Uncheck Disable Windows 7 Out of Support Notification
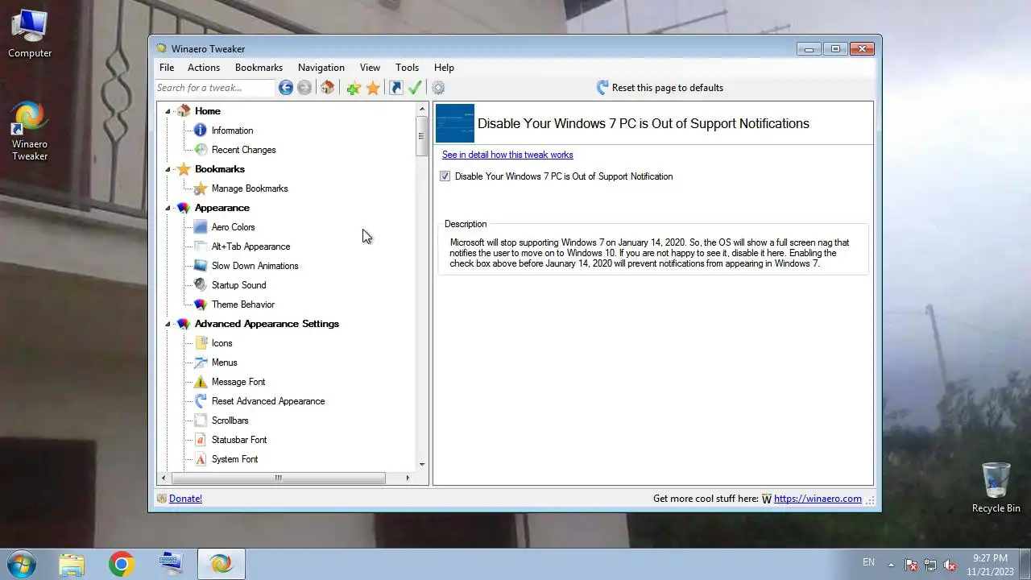 tap(445, 176)
